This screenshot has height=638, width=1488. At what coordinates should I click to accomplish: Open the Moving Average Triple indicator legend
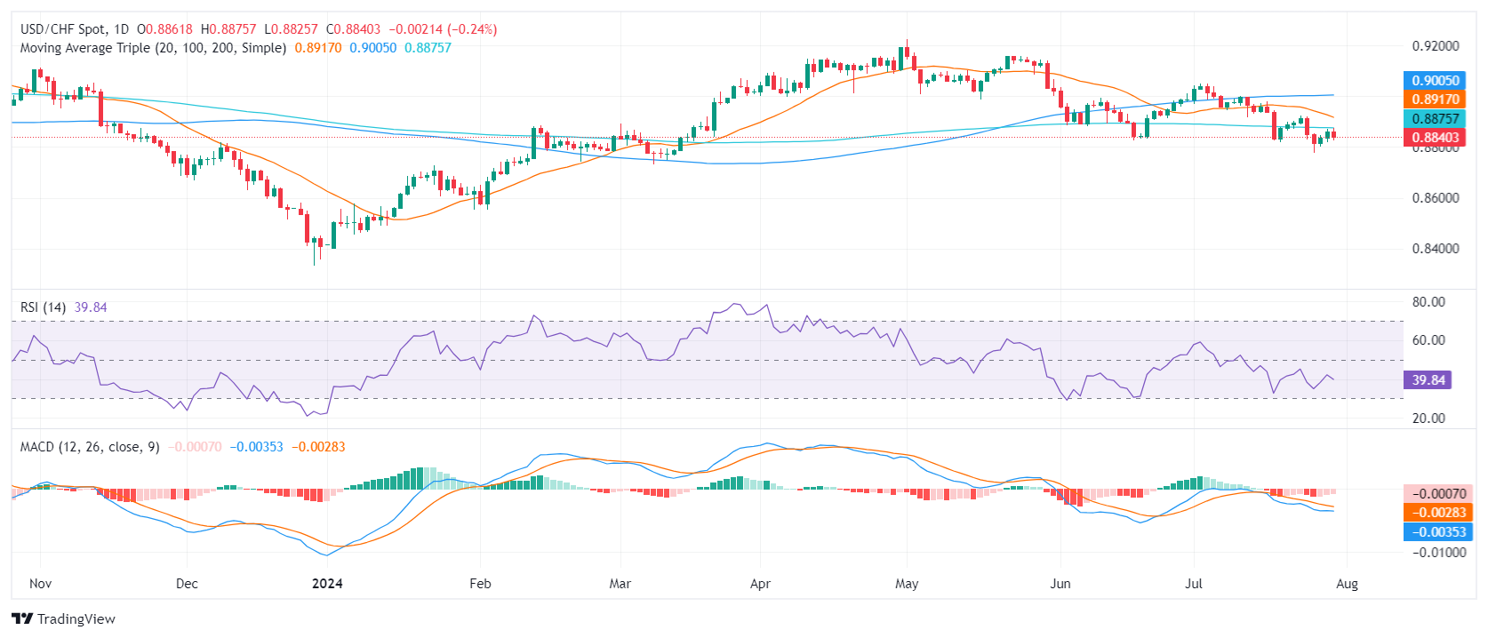153,48
